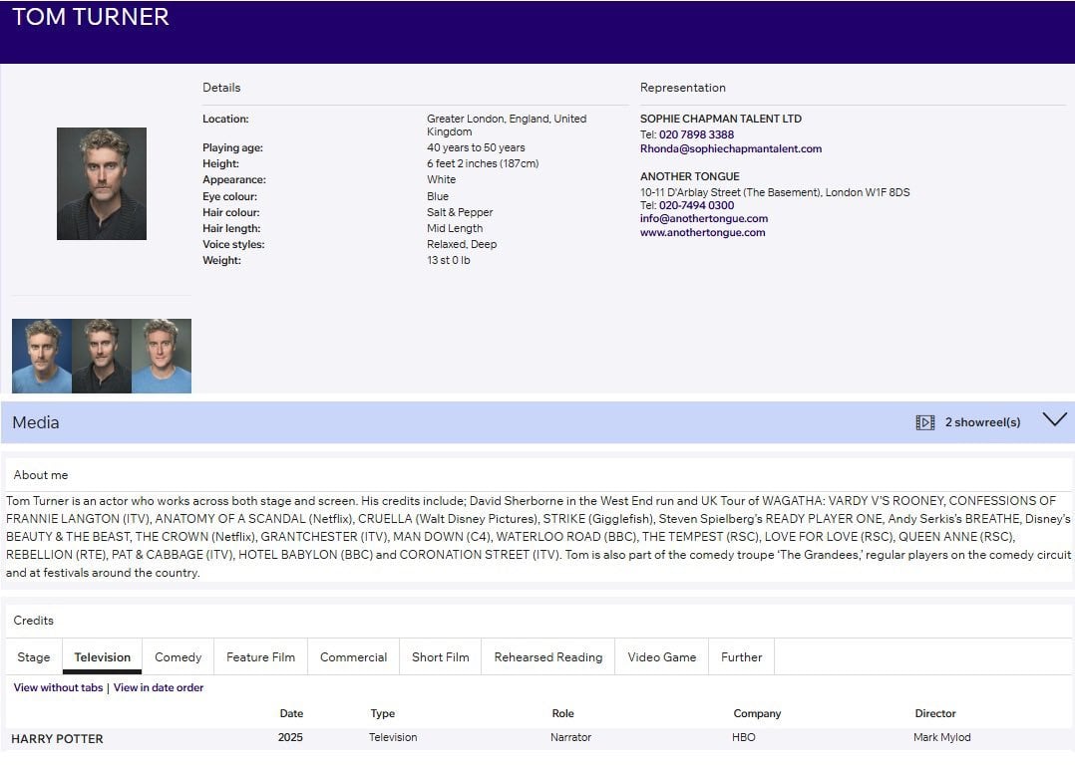
Task: Open the Rehearsed Reading tab
Action: tap(547, 657)
